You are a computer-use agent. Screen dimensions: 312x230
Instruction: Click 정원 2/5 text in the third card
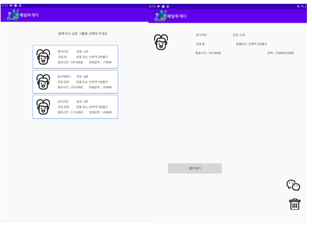pyautogui.click(x=82, y=102)
